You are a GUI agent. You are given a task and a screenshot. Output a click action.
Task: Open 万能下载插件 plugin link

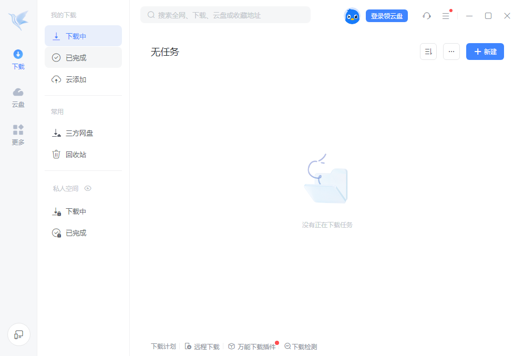click(x=252, y=347)
